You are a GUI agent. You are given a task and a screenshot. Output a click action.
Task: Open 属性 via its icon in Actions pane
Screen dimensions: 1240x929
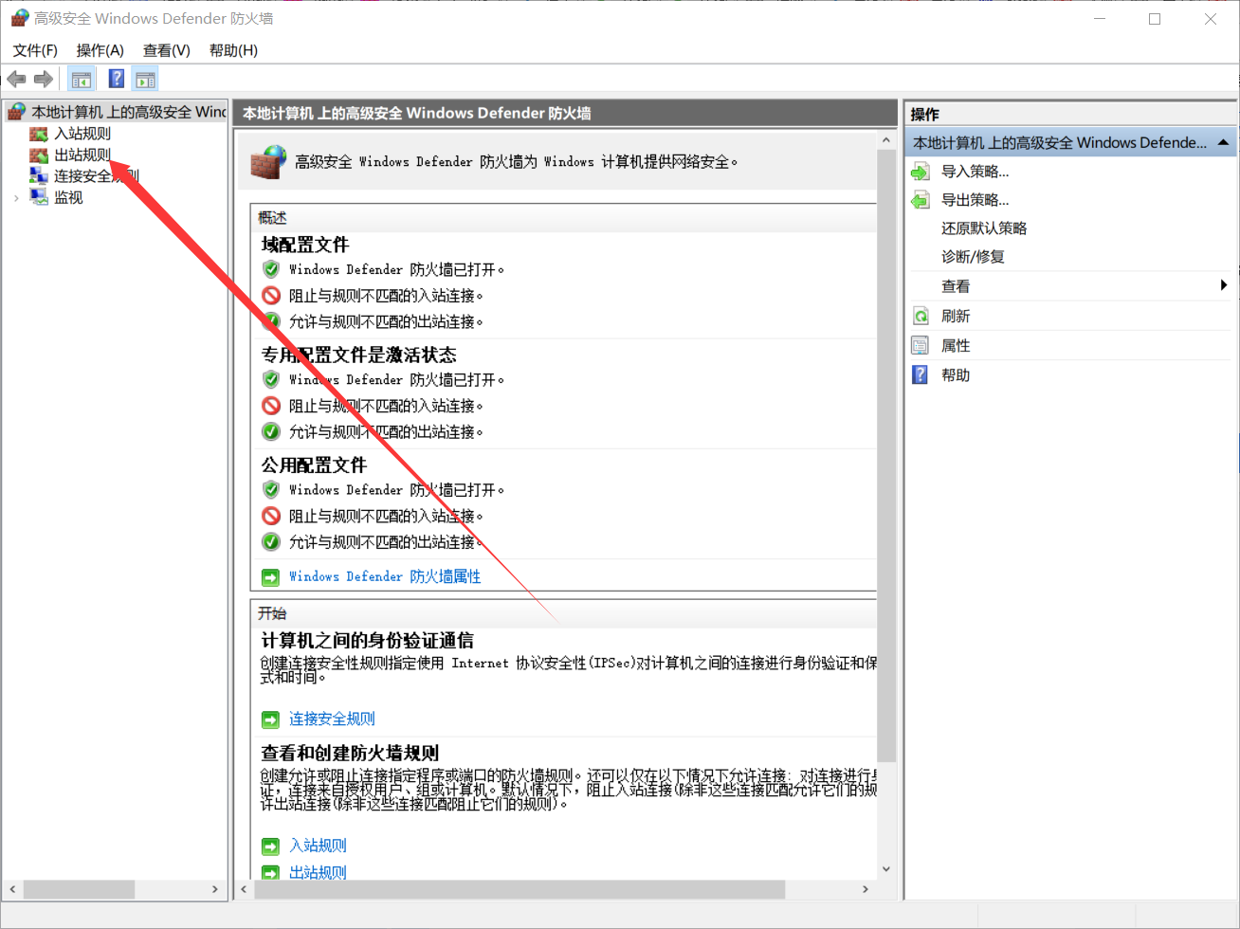[920, 345]
